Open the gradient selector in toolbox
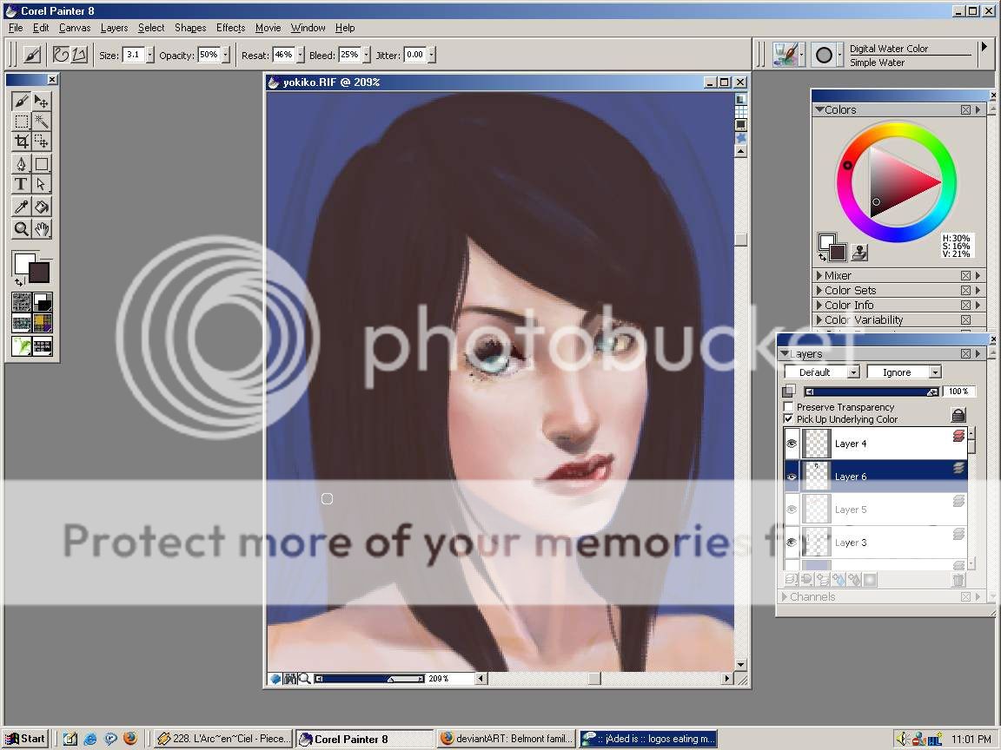Image resolution: width=1001 pixels, height=750 pixels. point(43,302)
